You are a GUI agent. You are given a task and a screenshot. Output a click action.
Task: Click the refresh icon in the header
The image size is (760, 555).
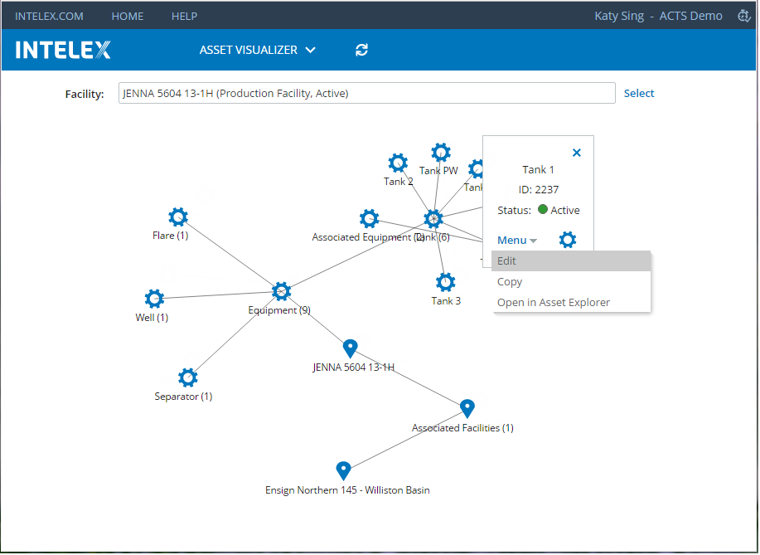click(x=361, y=50)
